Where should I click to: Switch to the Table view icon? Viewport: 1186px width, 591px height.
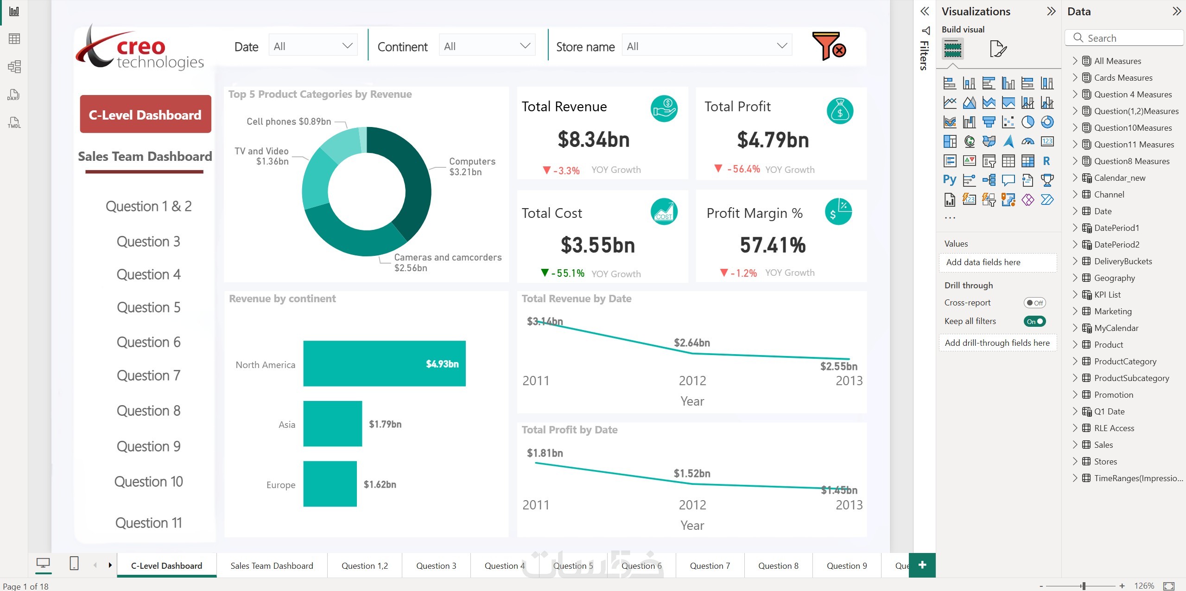click(x=14, y=38)
